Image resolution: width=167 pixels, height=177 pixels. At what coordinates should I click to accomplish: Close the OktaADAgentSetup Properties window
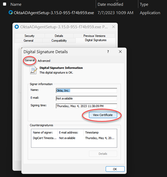tap(113, 27)
